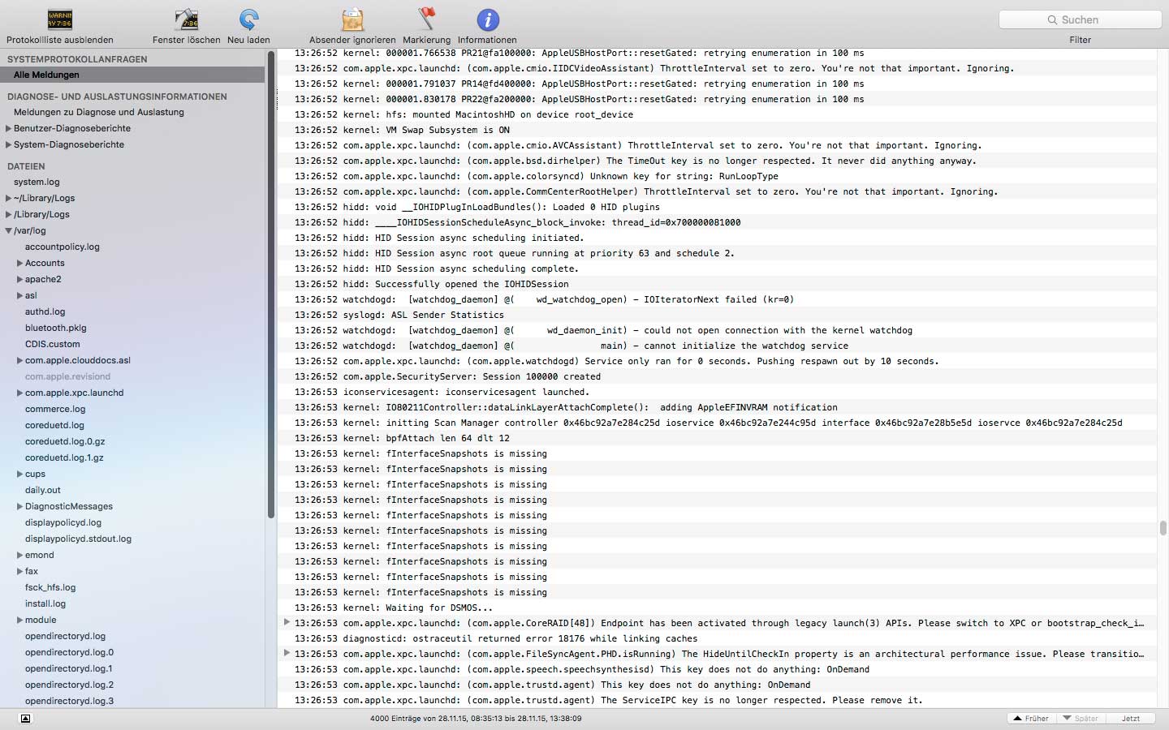Select the install.log file
1169x730 pixels.
[x=45, y=603]
